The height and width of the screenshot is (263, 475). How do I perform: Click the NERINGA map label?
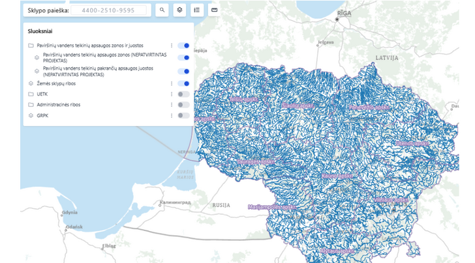click(x=187, y=152)
